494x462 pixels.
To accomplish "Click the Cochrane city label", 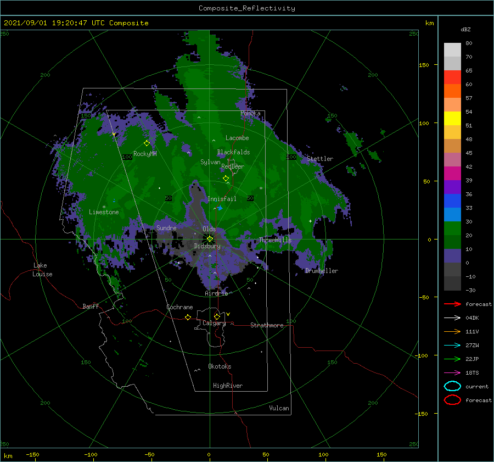I will pos(179,307).
